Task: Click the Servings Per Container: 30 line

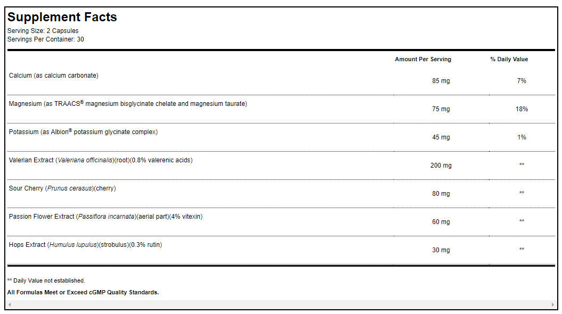Action: coord(46,39)
